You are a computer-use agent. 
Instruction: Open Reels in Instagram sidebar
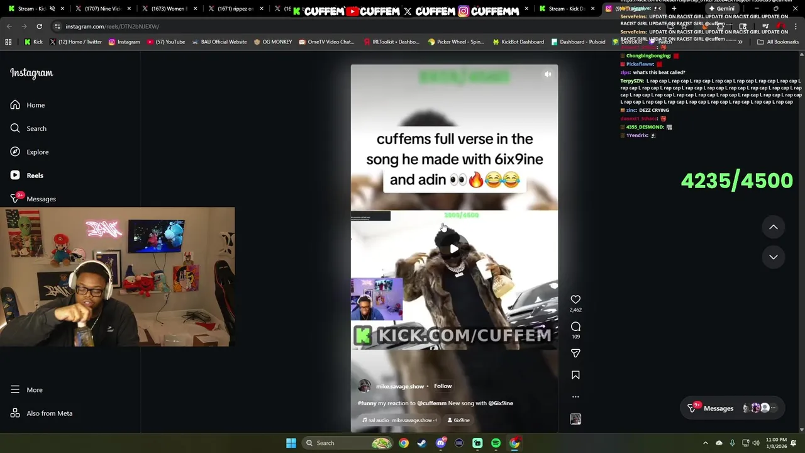[27, 176]
